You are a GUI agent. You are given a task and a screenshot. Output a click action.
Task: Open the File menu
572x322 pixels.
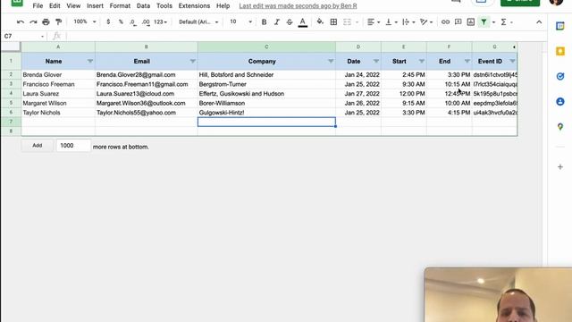[38, 6]
